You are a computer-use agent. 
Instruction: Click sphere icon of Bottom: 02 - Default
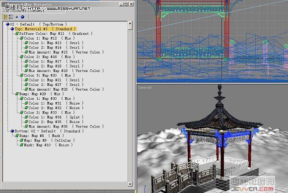12,131
